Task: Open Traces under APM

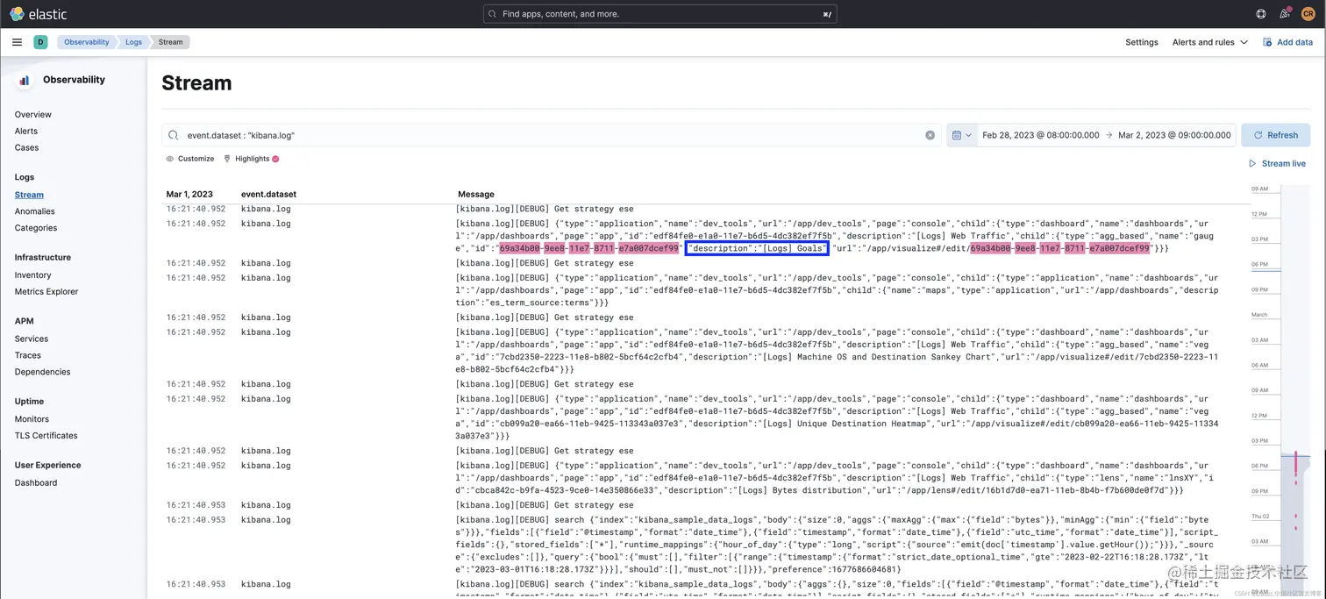Action: point(28,355)
